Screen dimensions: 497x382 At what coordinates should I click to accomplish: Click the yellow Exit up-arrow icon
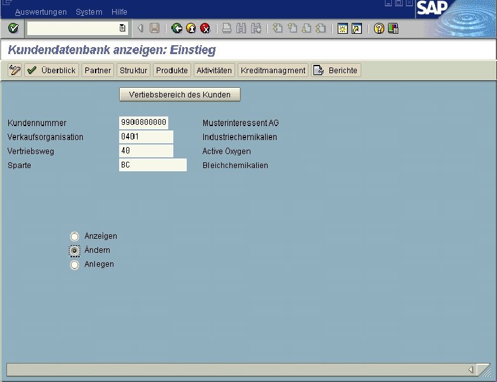click(191, 29)
